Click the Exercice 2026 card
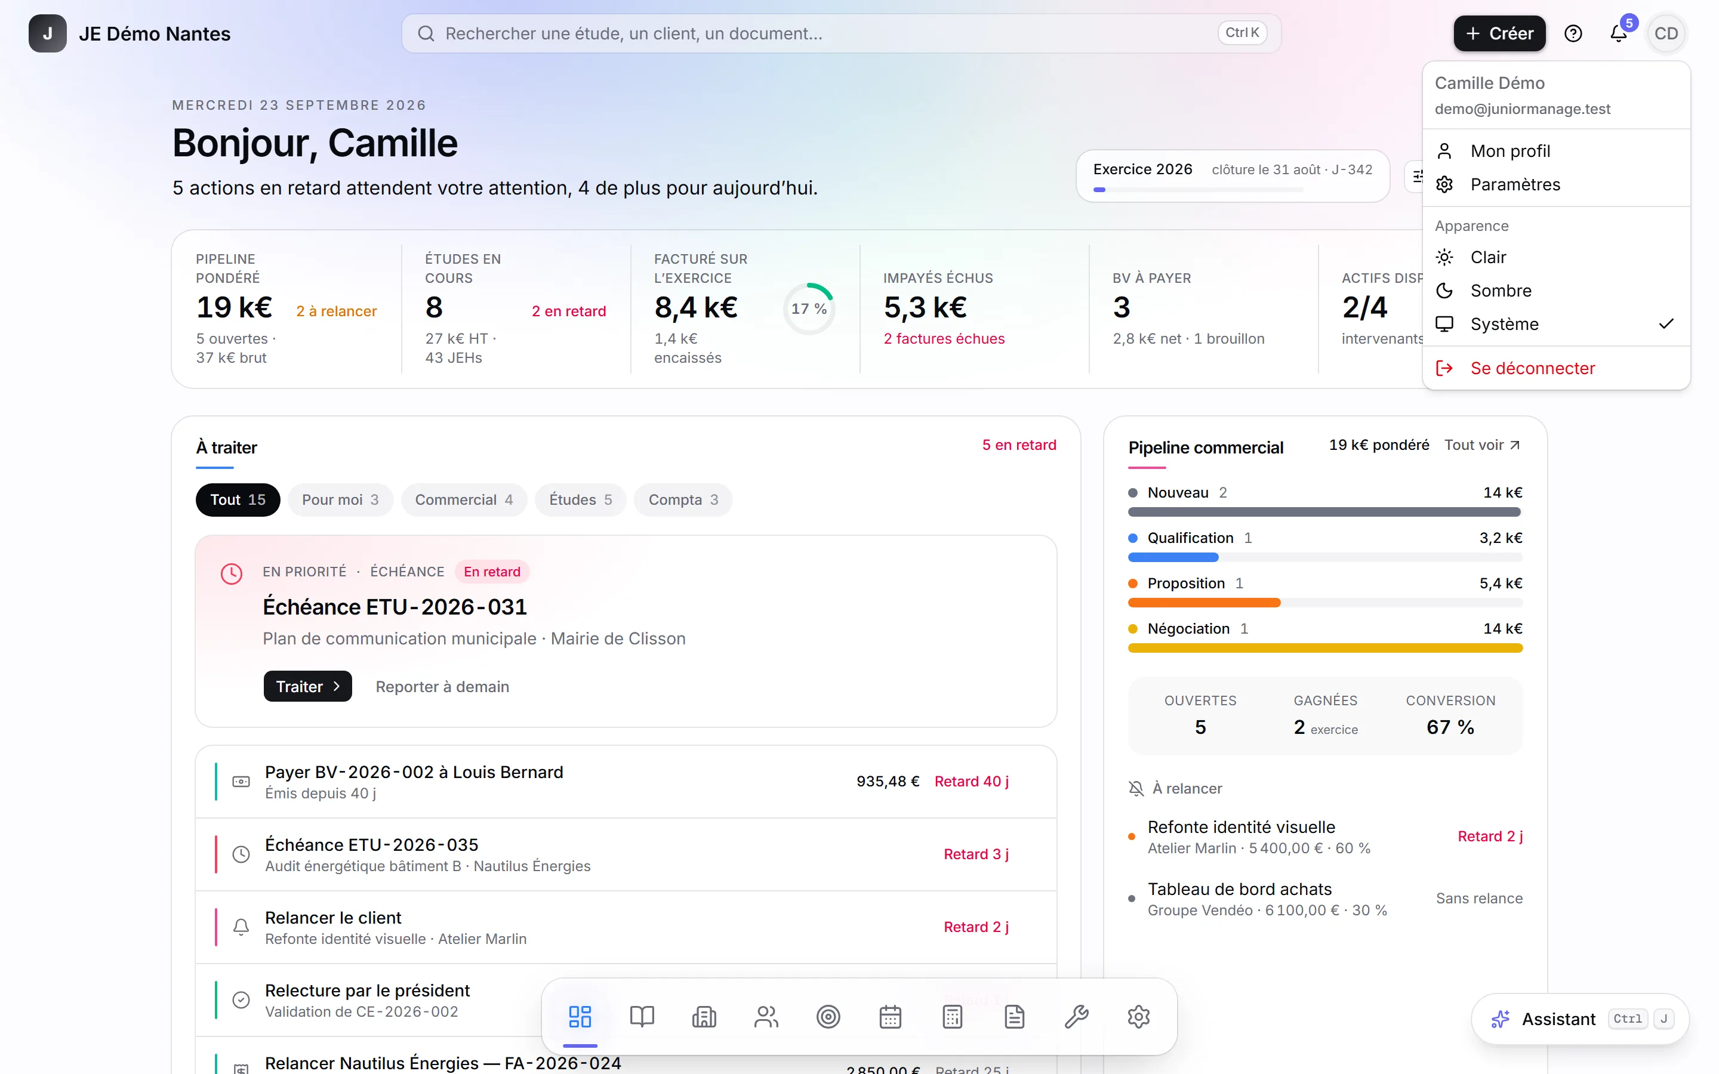 pyautogui.click(x=1233, y=175)
